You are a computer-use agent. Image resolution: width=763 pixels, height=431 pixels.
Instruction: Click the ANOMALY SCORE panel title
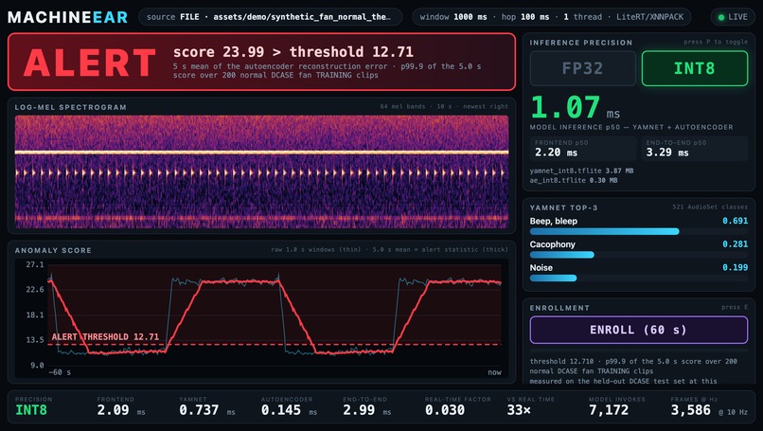[x=53, y=250]
